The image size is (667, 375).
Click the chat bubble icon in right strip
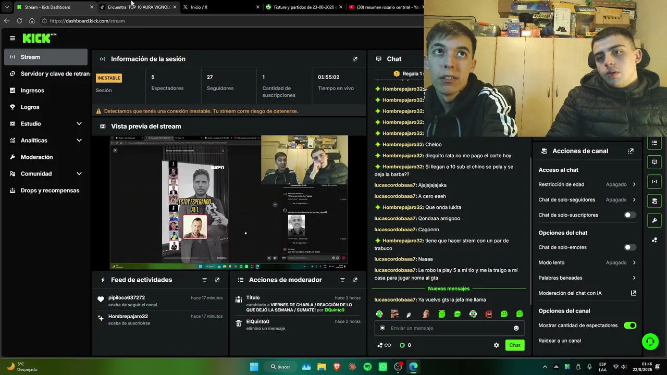pos(654,162)
